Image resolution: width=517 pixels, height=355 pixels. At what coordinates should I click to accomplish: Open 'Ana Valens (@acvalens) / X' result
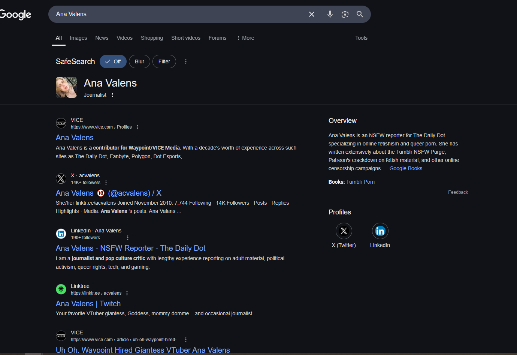pyautogui.click(x=109, y=193)
